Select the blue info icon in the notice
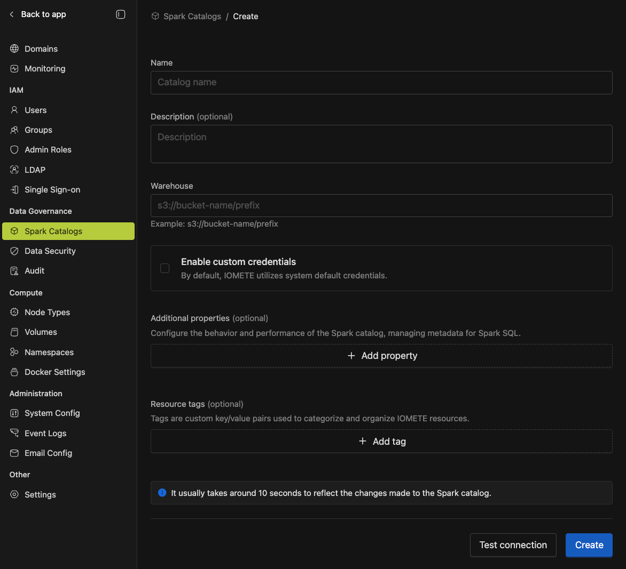Screen dimensions: 626x569 [162, 492]
